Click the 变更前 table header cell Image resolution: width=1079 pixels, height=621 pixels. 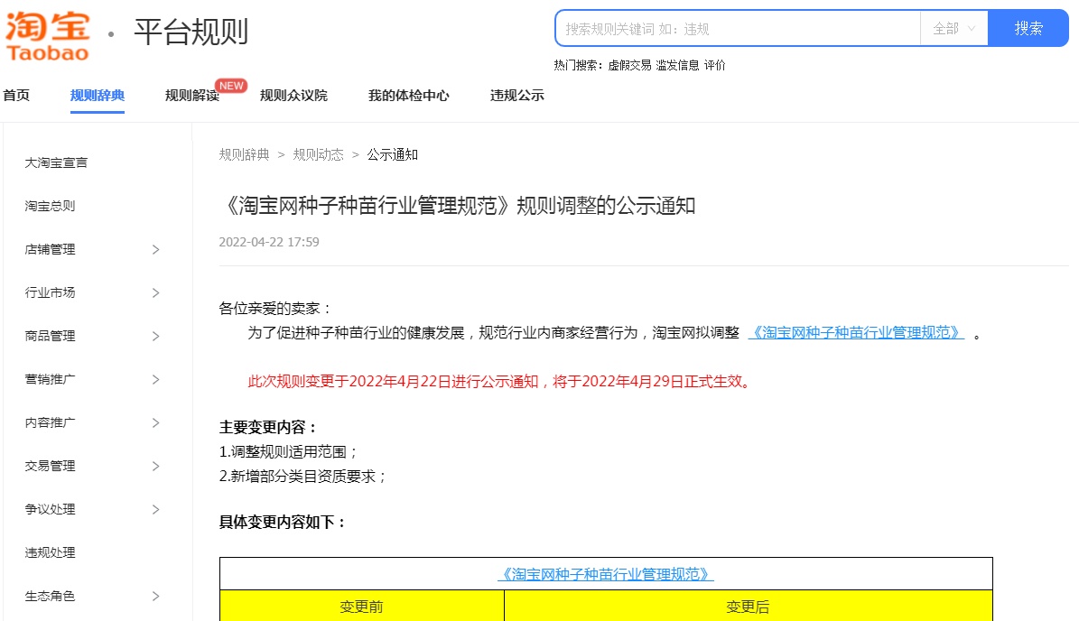click(362, 606)
